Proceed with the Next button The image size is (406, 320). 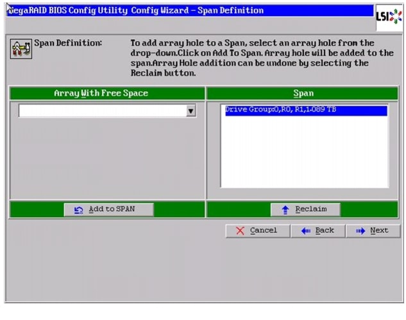(373, 231)
